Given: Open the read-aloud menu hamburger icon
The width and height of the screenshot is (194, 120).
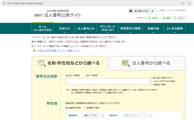Looking at the screenshot, I should [x=131, y=11].
